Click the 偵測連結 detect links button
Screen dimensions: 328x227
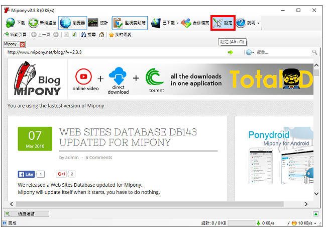[27, 214]
